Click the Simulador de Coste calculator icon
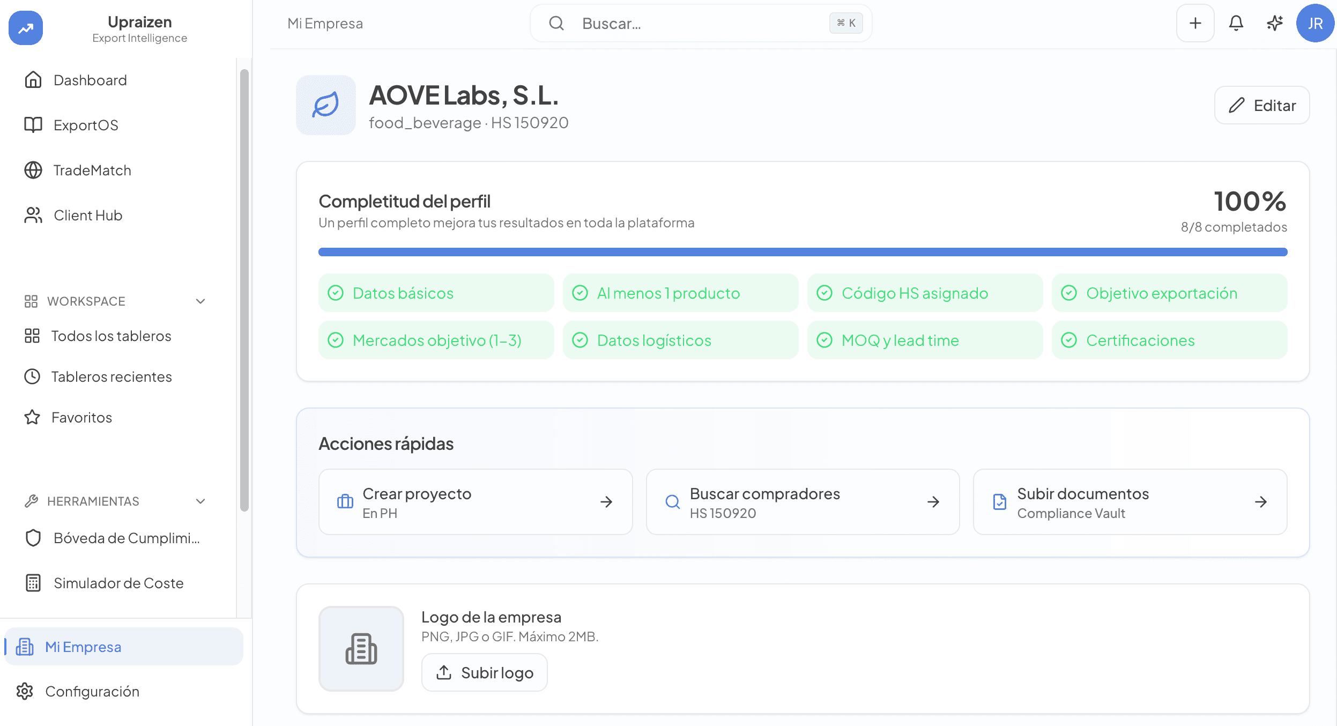Image resolution: width=1337 pixels, height=726 pixels. (x=33, y=583)
